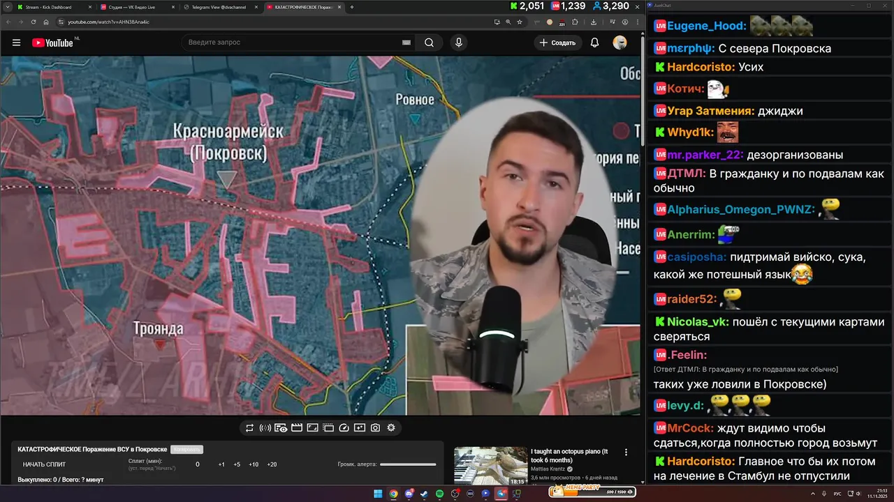Click Hardcoristo's 'Усих' chat message
The width and height of the screenshot is (894, 502).
point(751,68)
